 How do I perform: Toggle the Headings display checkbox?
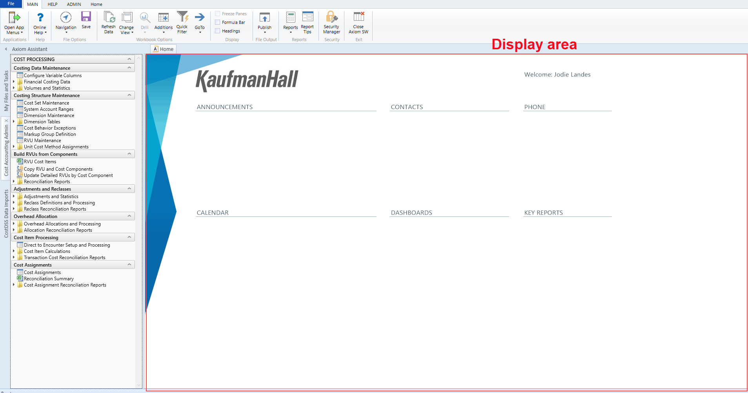(218, 31)
